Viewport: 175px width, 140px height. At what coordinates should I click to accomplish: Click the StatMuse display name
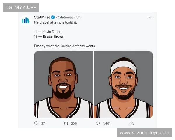coord(42,17)
